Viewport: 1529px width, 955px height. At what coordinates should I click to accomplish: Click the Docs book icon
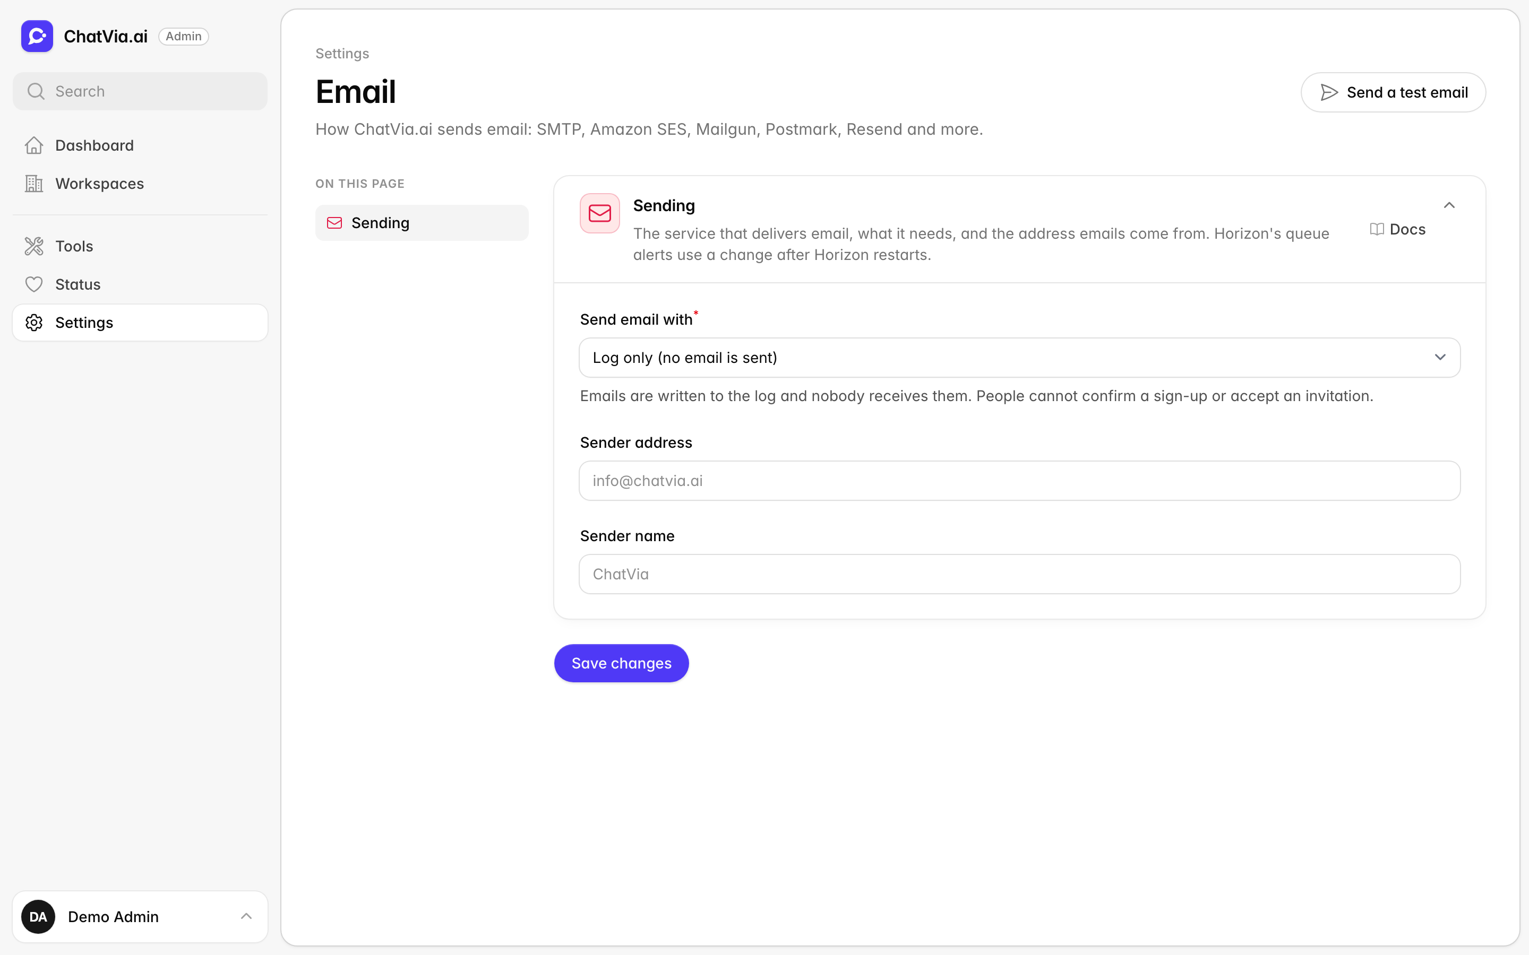coord(1377,229)
